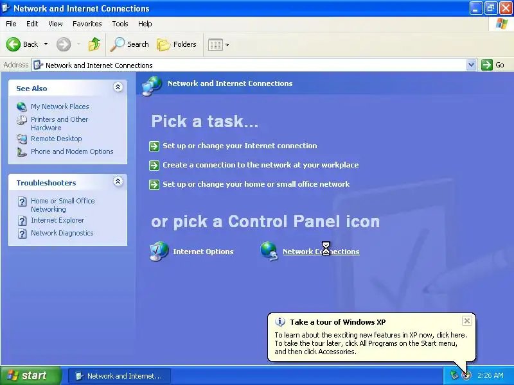
Task: Click the Remote Desktop icon
Action: (22, 139)
